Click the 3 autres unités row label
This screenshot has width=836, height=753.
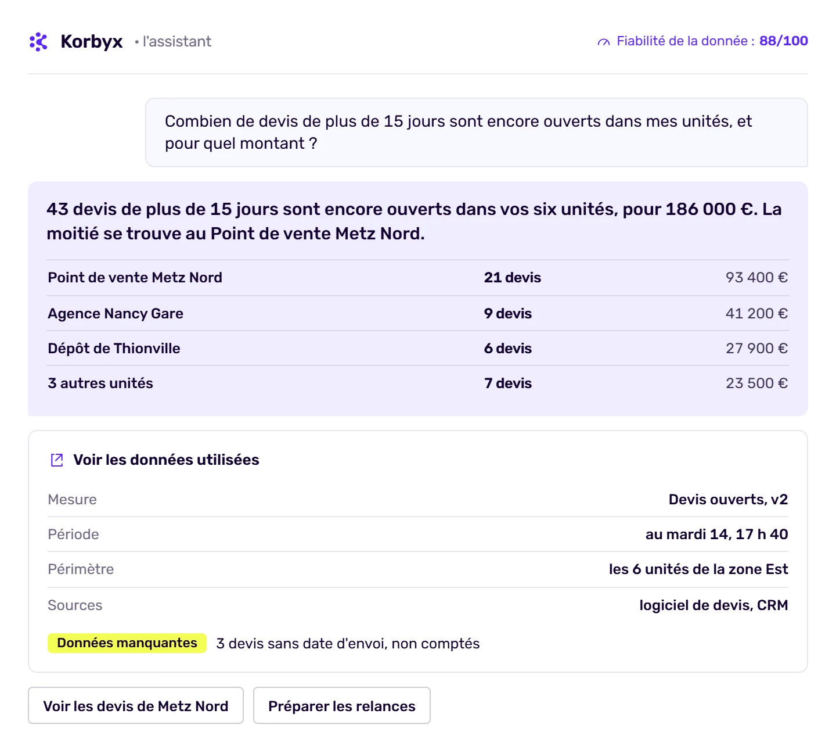tap(100, 383)
